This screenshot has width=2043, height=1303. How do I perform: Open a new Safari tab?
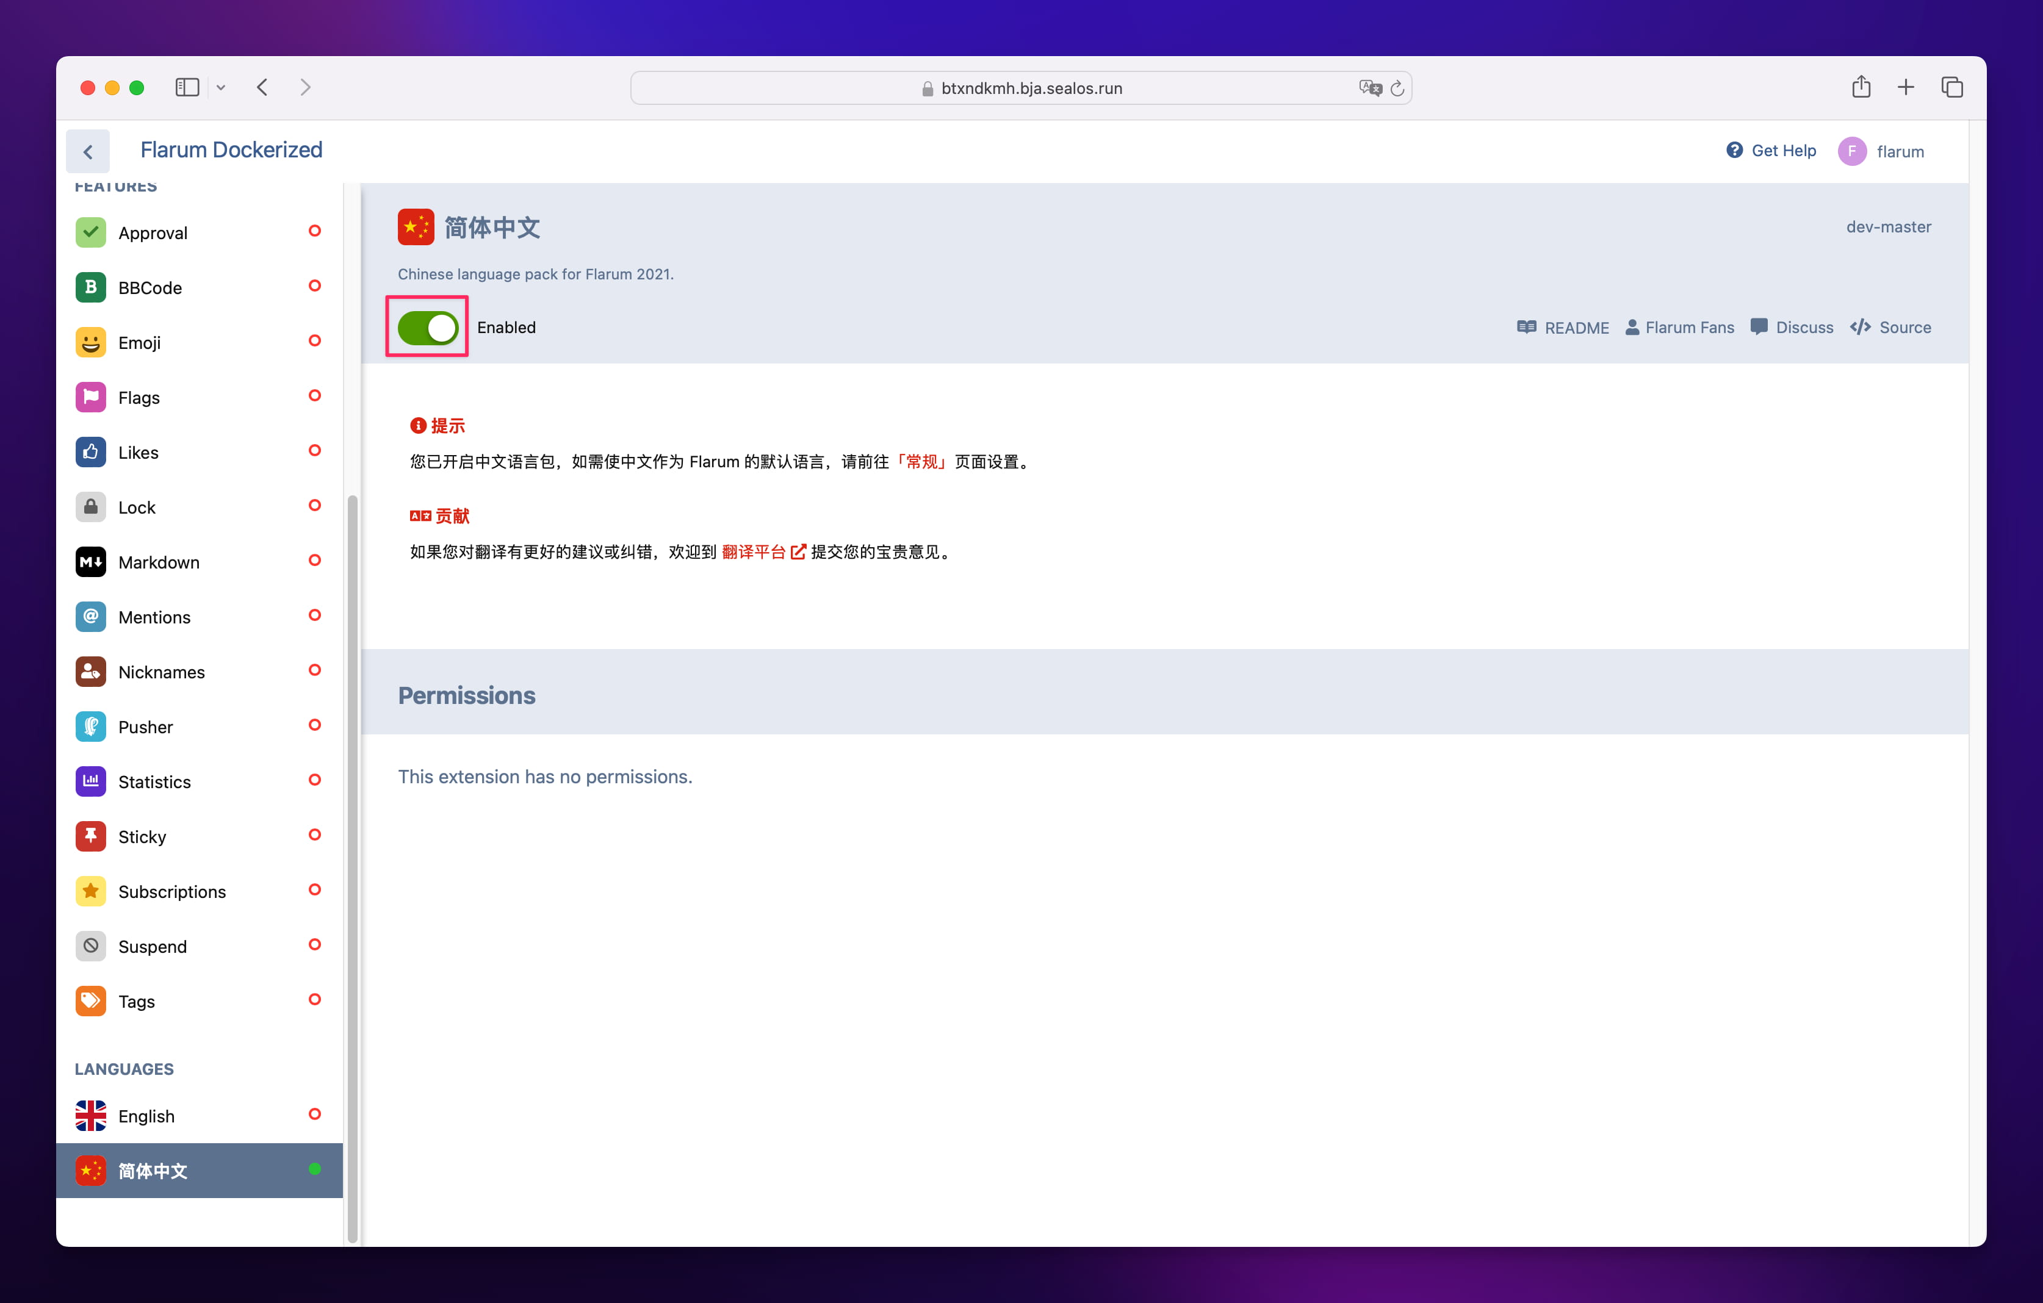[x=1906, y=87]
